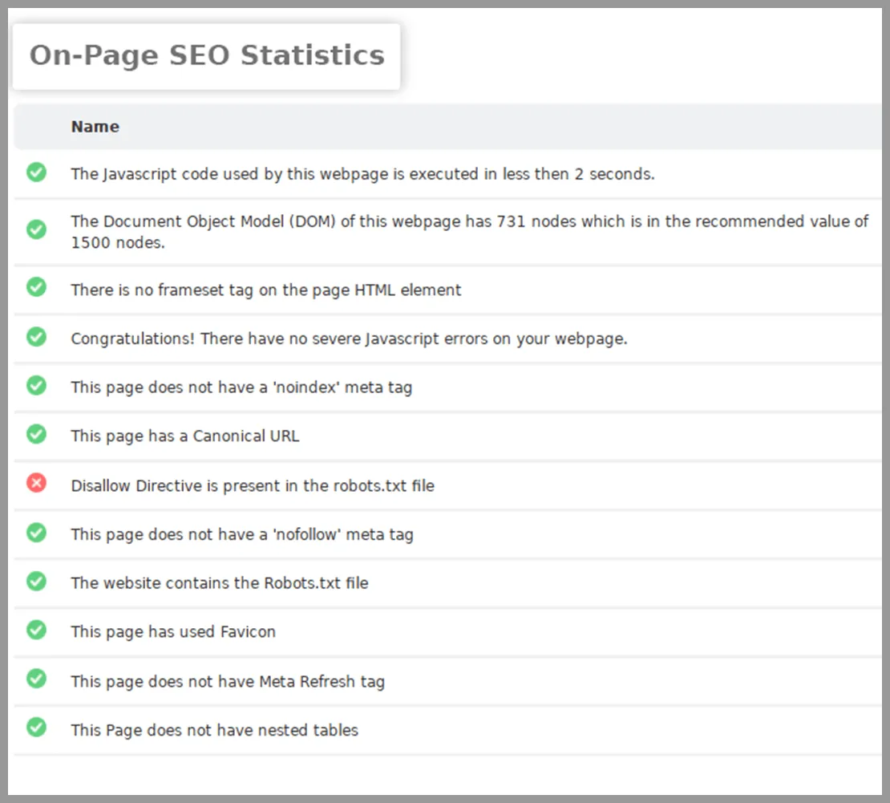Click the 'On-Page SEO Statistics' heading
Screen dimensions: 890x803
click(207, 55)
